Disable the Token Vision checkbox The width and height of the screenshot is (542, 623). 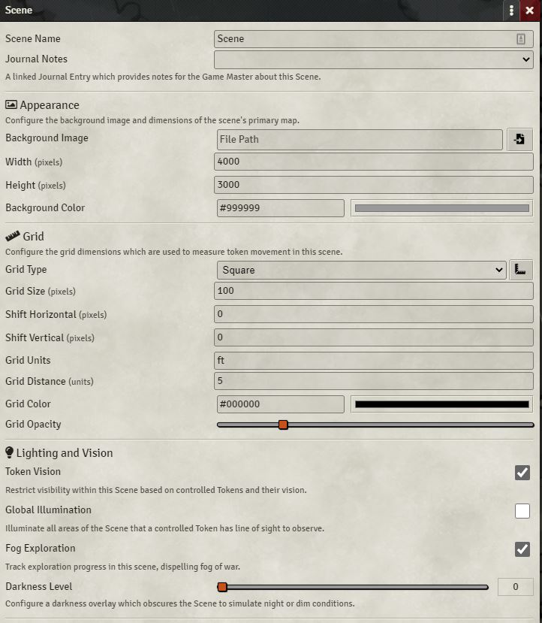coord(522,473)
